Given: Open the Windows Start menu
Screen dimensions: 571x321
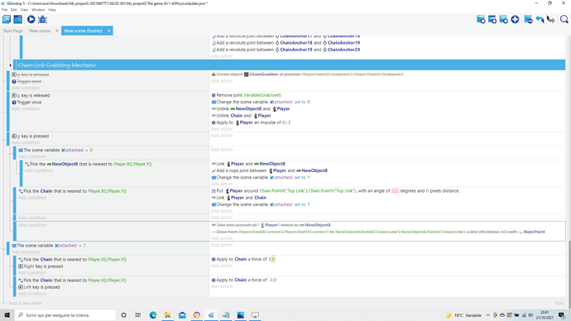Looking at the screenshot, I should [7, 315].
